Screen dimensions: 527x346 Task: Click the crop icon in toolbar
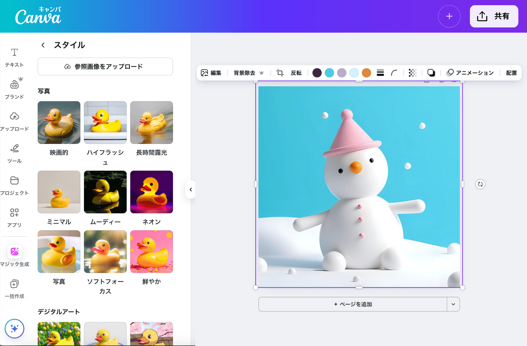[x=280, y=73]
